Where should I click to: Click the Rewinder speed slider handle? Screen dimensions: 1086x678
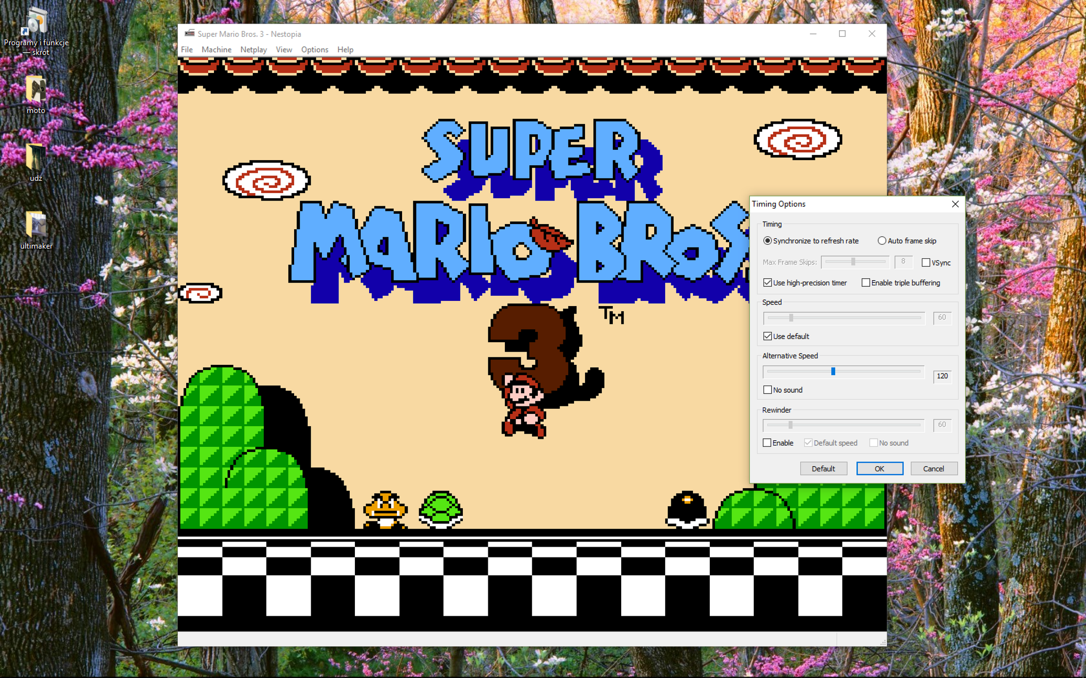(x=790, y=425)
